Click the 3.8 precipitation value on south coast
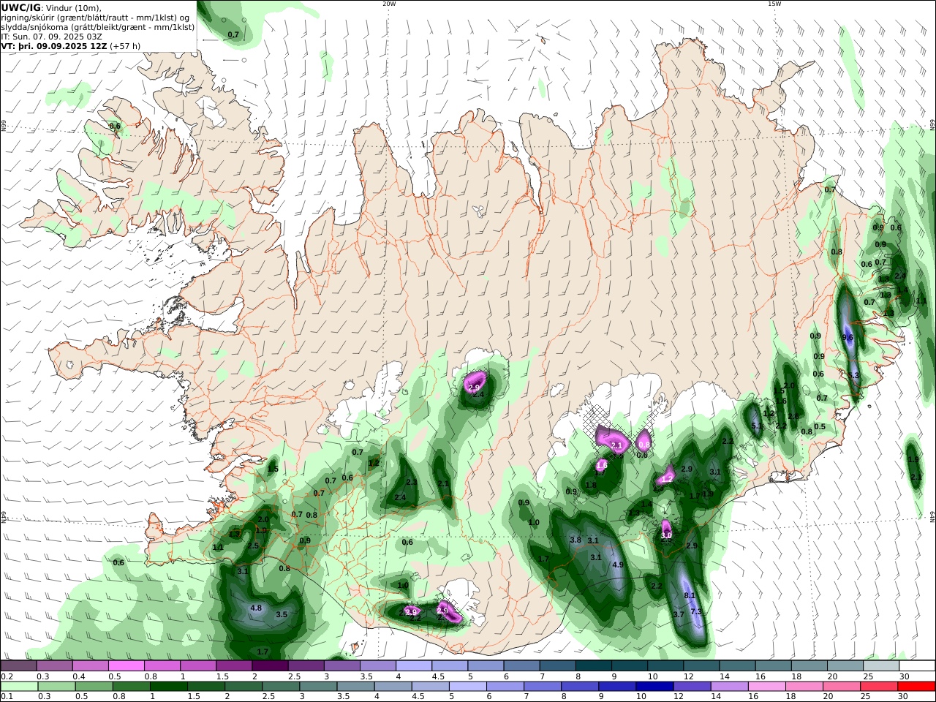Screen dimensions: 936x702 click(x=575, y=540)
